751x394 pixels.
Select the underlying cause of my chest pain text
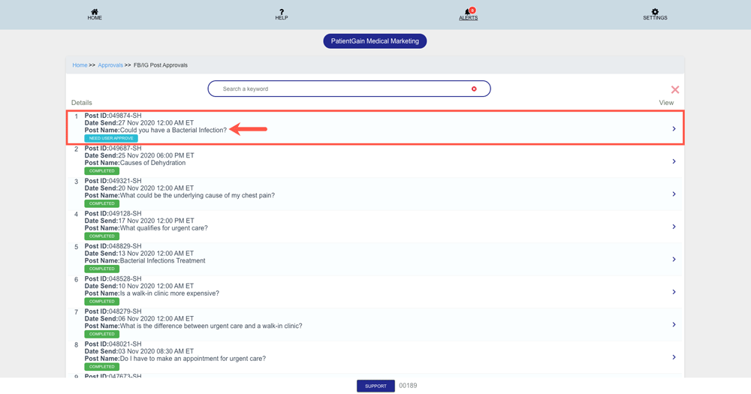(198, 195)
